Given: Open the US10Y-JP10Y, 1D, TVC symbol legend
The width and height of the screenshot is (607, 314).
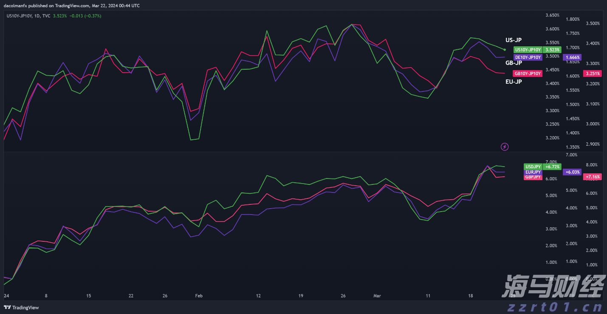Looking at the screenshot, I should pyautogui.click(x=28, y=16).
